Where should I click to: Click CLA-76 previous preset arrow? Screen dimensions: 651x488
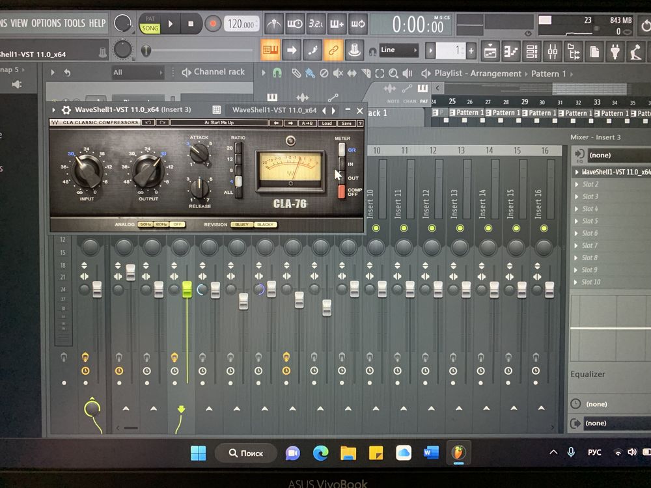[276, 123]
